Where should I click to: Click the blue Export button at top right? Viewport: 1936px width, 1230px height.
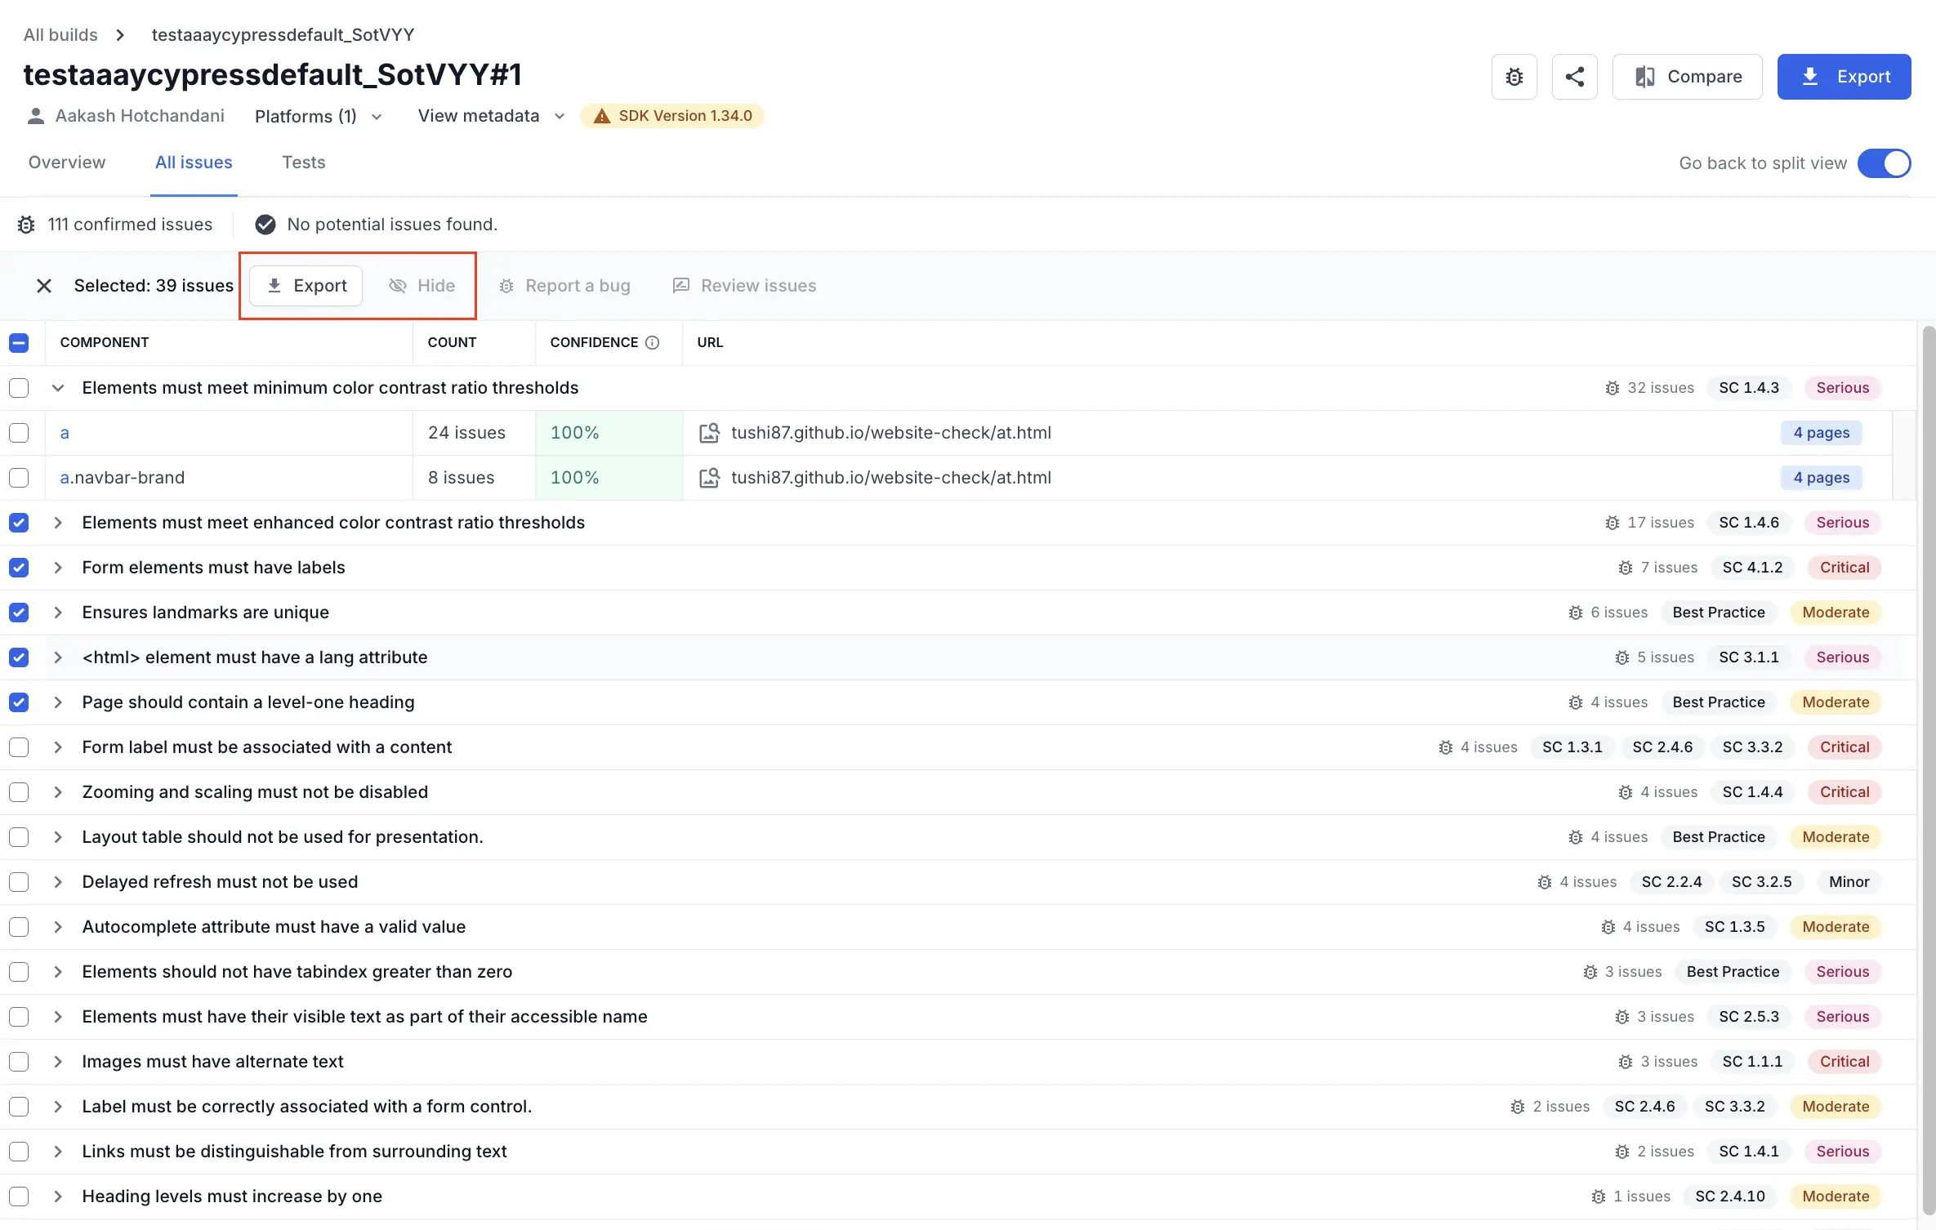pyautogui.click(x=1844, y=77)
